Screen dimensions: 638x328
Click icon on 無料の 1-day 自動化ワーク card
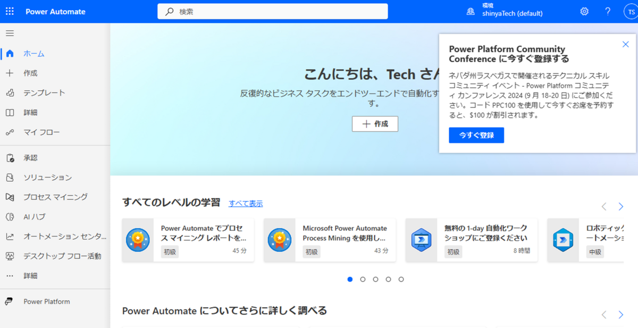(x=421, y=240)
